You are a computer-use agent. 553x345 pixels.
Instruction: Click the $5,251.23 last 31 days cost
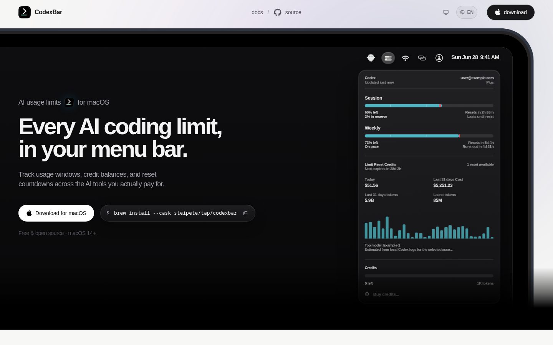[443, 186]
